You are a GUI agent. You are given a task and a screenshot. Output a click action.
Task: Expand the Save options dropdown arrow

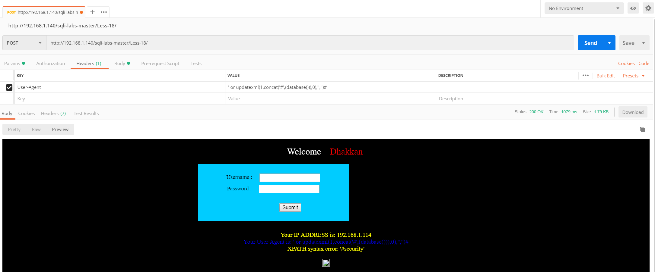pos(644,43)
